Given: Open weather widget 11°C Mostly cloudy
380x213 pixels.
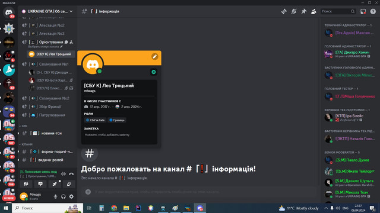Looking at the screenshot, I should point(299,208).
